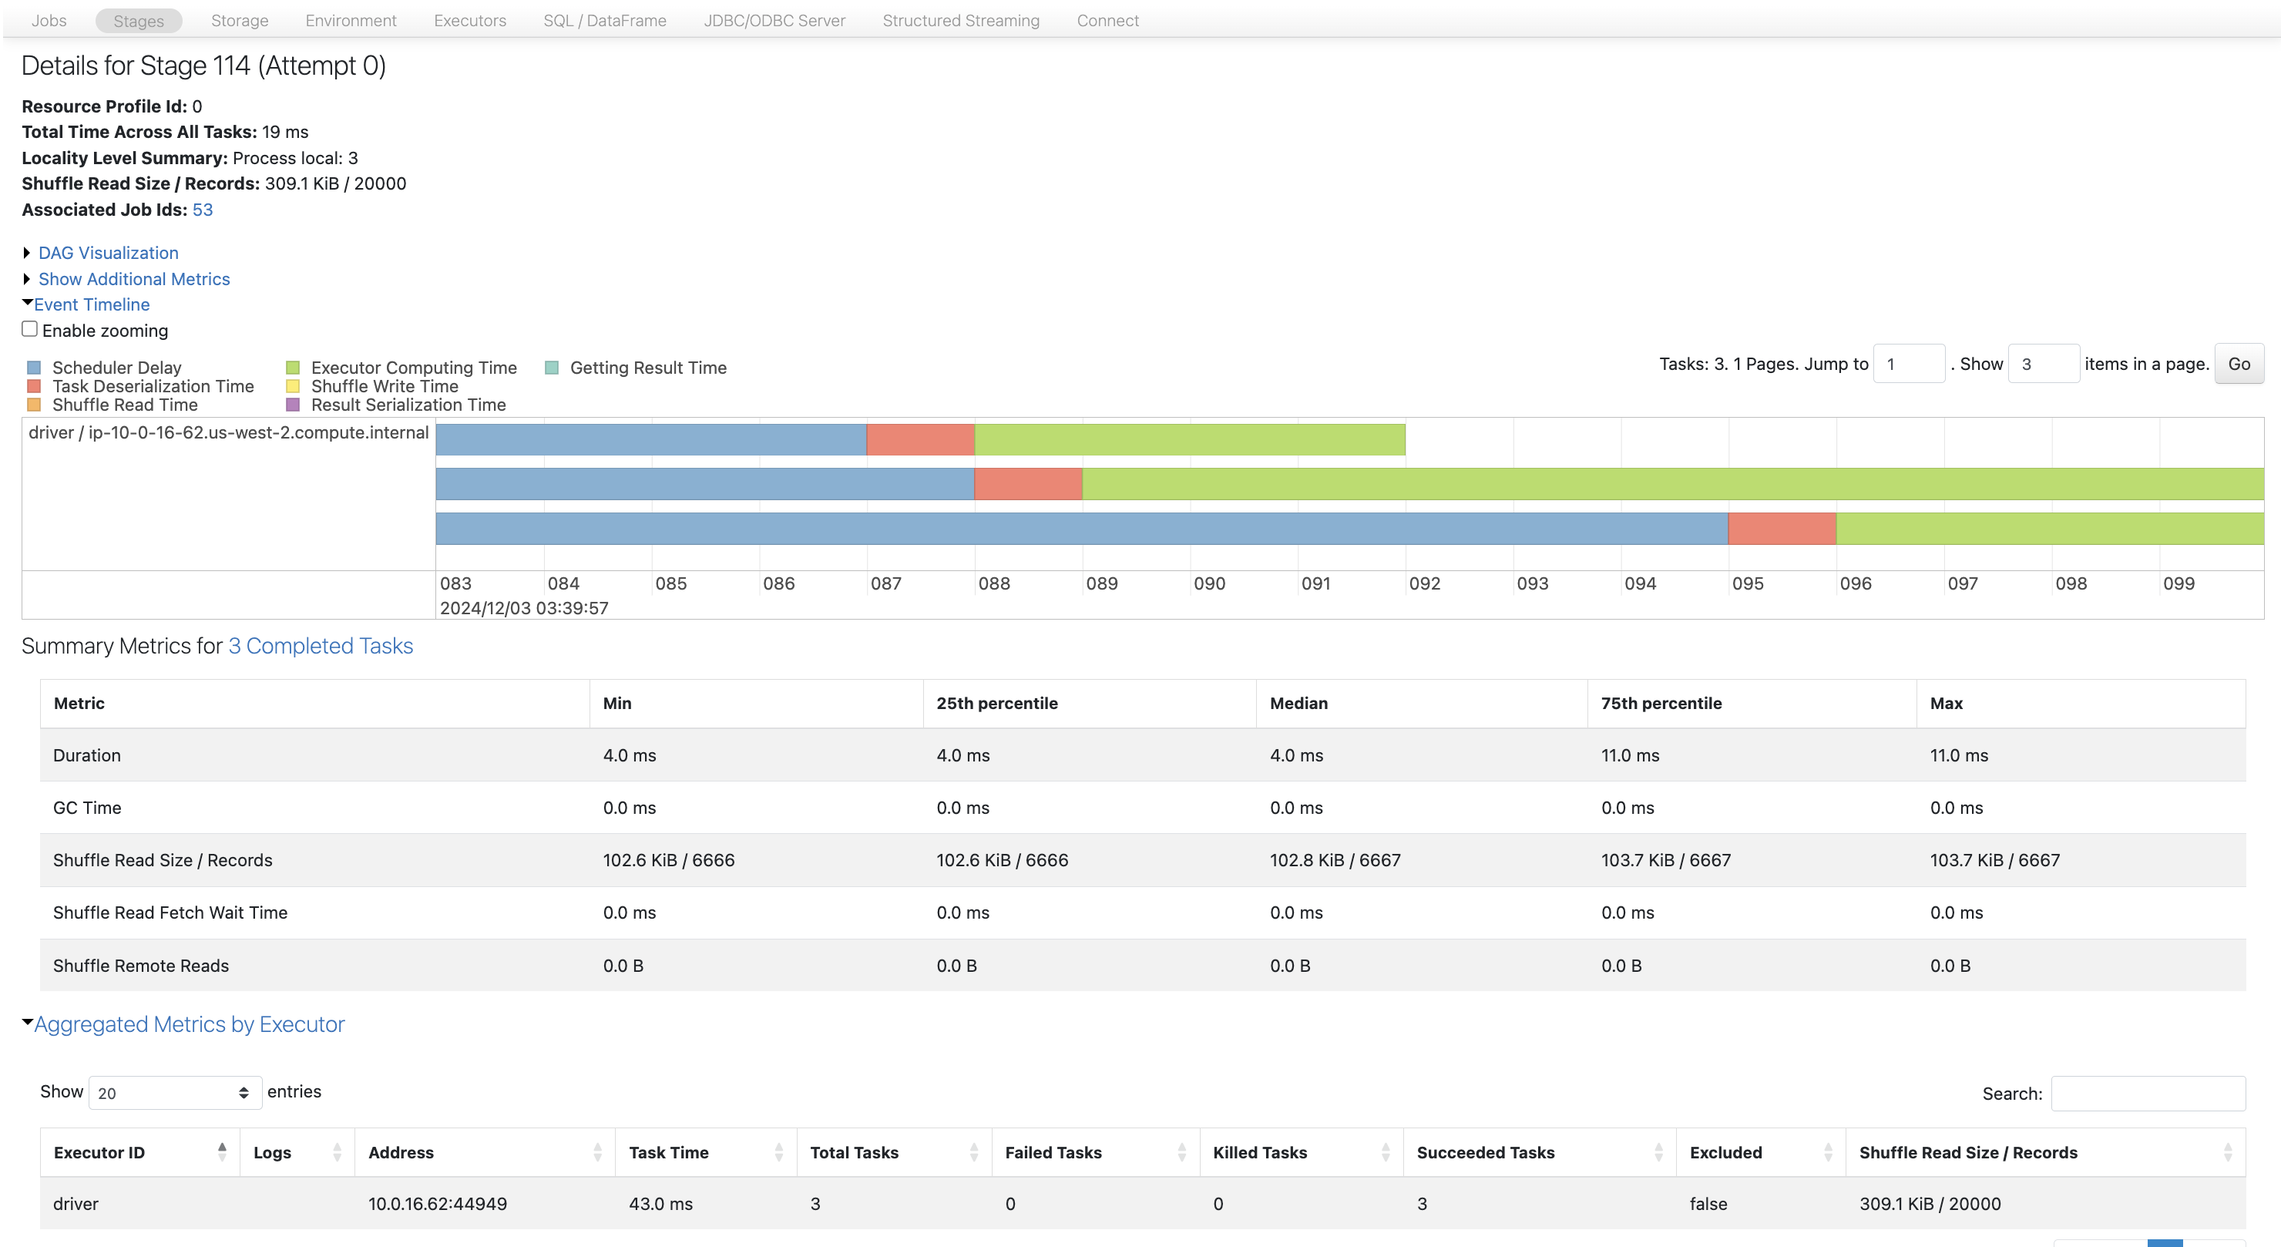Sort by Succeeded Tasks column arrows

click(x=1658, y=1151)
